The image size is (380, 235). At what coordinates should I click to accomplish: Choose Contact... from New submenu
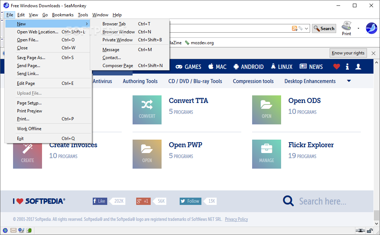pos(130,57)
